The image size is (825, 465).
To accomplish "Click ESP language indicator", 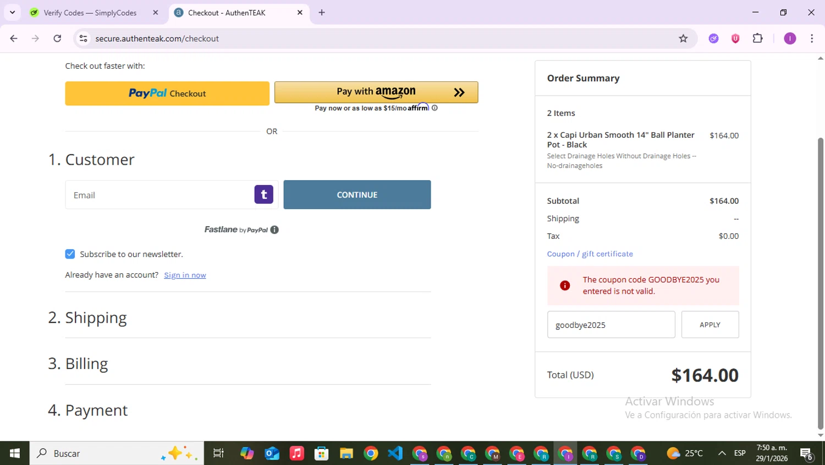I will coord(740,453).
